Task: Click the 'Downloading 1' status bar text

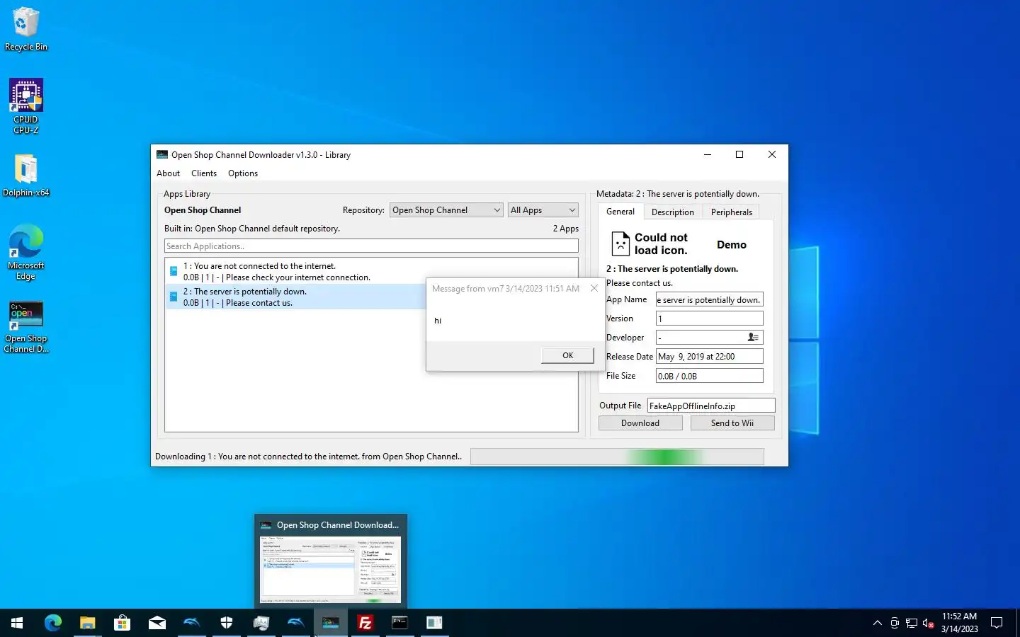Action: click(308, 457)
